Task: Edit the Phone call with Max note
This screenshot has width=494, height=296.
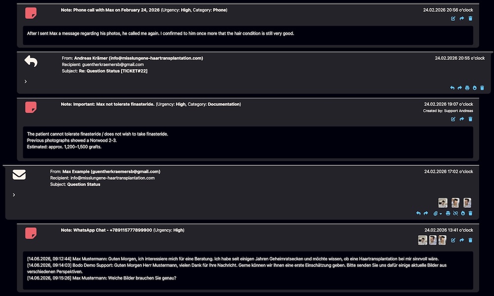Action: point(453,19)
